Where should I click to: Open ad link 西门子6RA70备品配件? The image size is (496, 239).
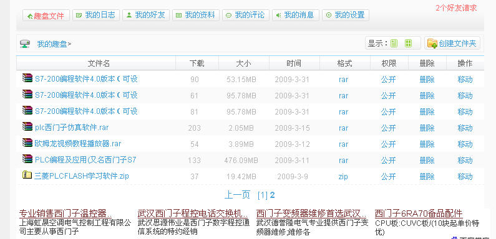[x=419, y=213]
